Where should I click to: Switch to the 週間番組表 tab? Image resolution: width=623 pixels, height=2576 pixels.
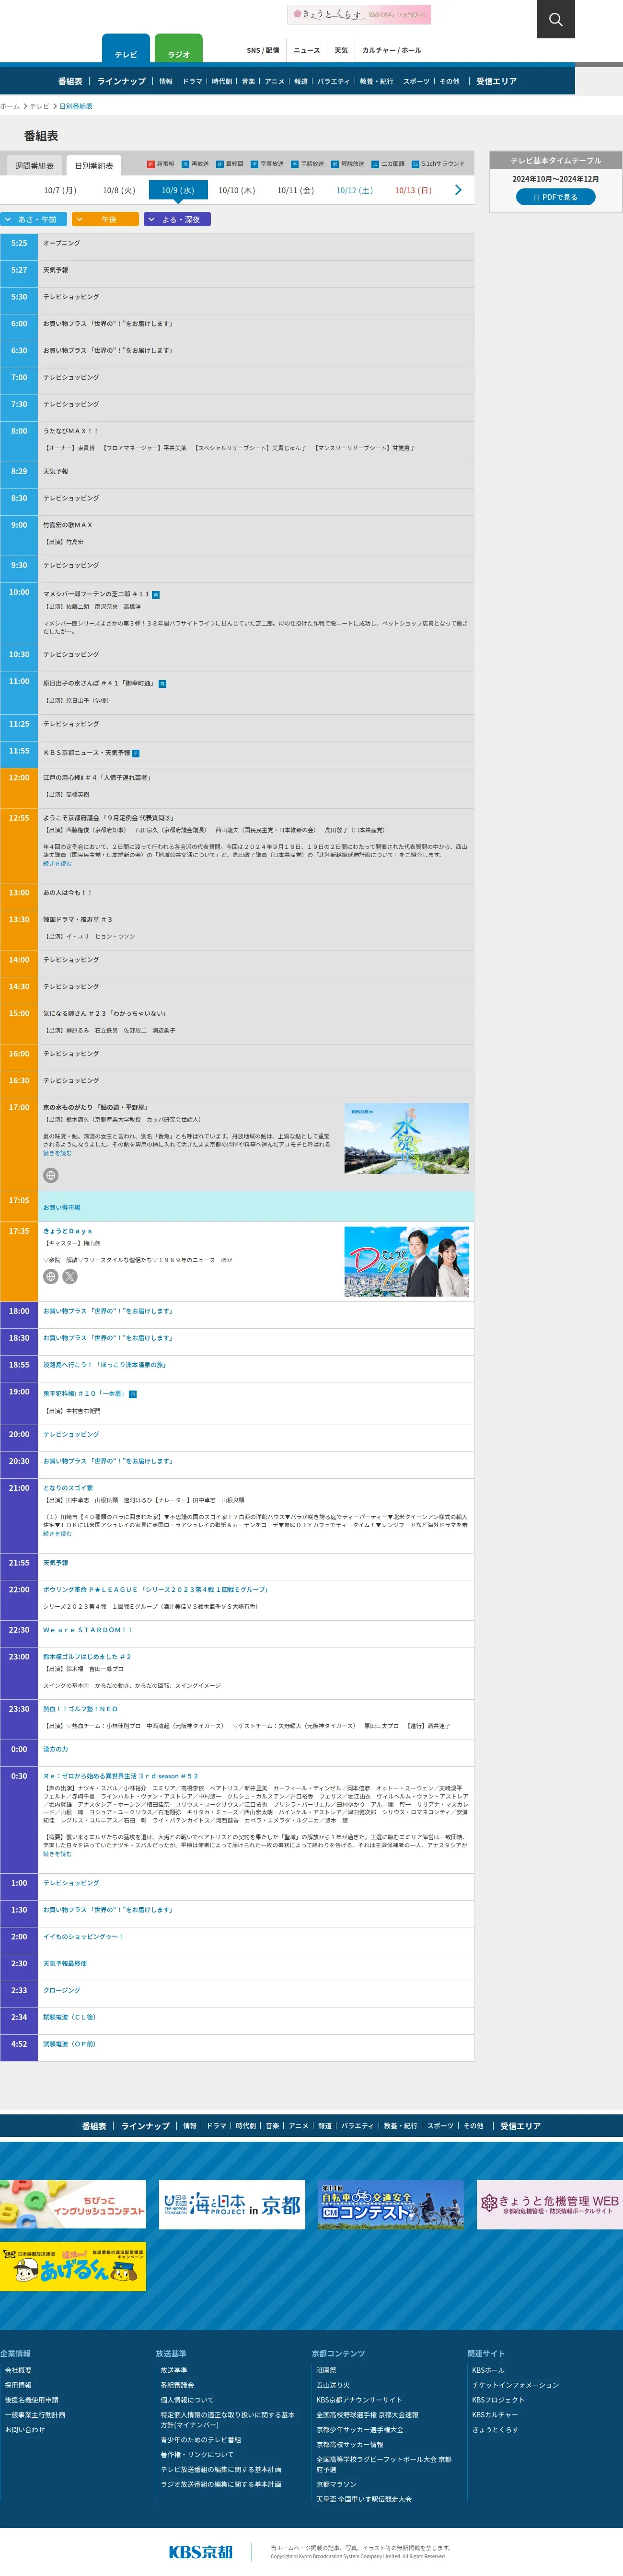tap(34, 166)
